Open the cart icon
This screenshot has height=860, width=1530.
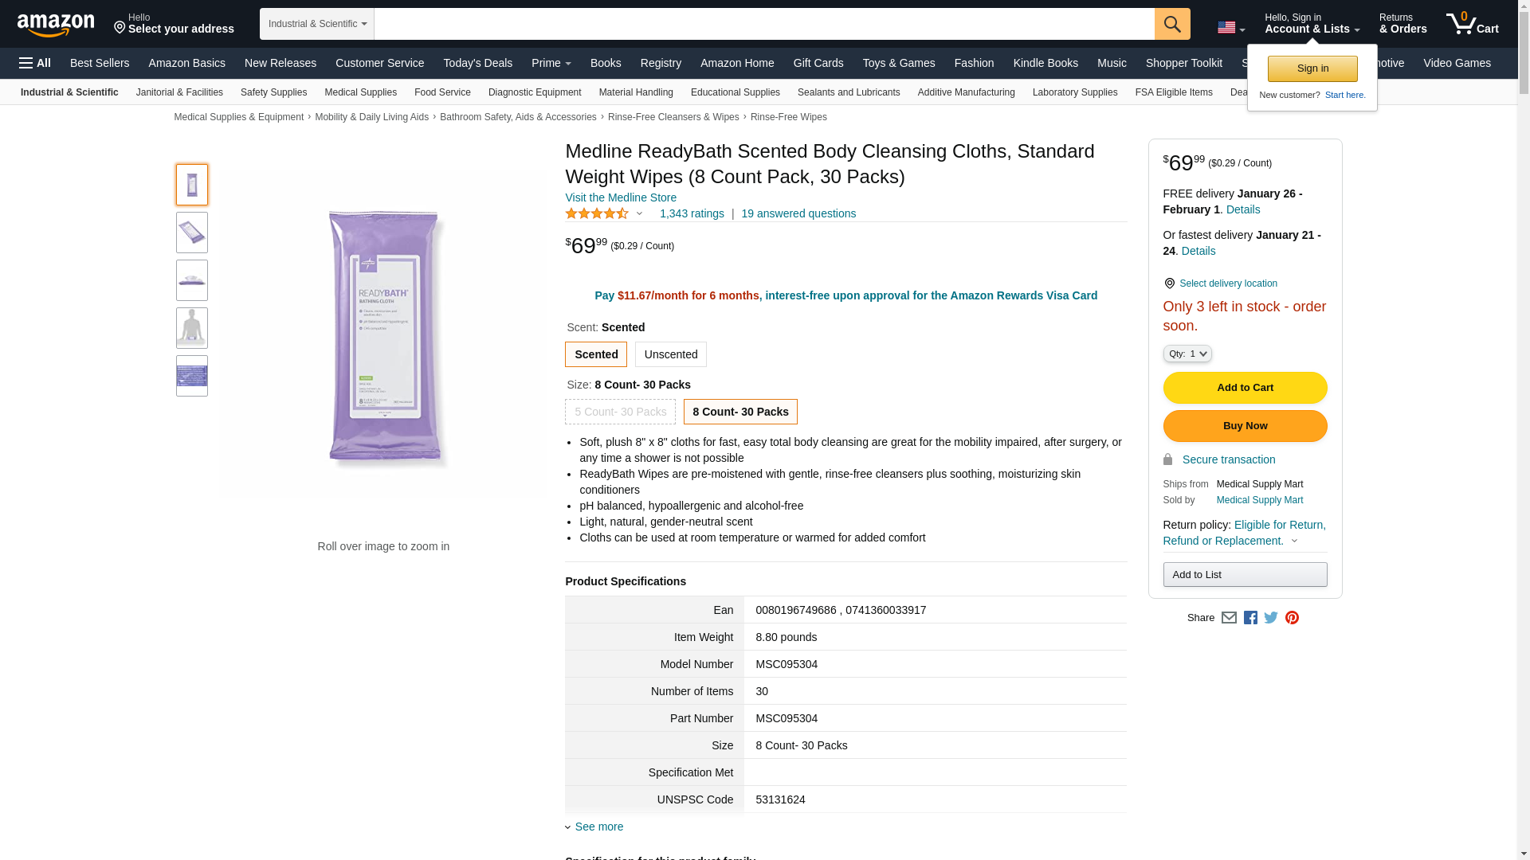pos(1472,24)
